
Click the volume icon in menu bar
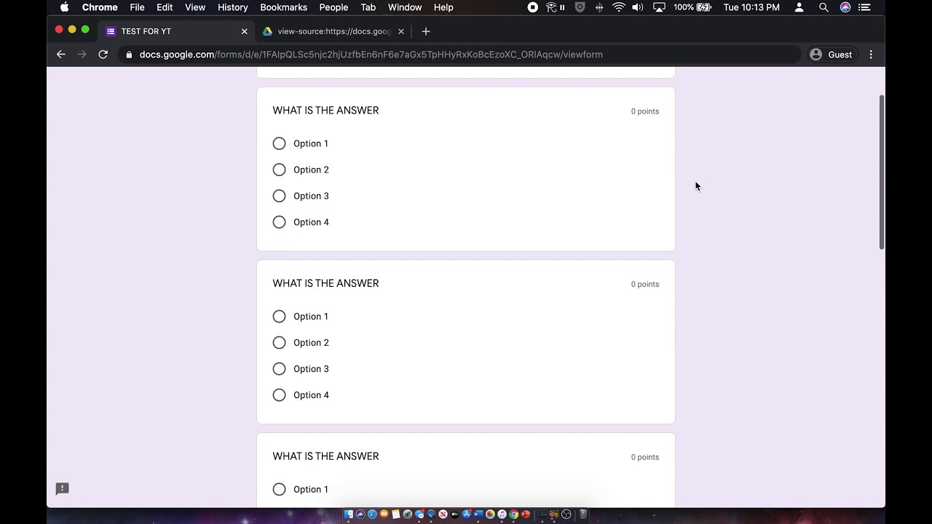(638, 7)
